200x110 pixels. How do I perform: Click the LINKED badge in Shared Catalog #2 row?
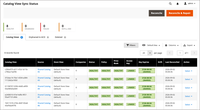pyautogui.click(x=131, y=71)
